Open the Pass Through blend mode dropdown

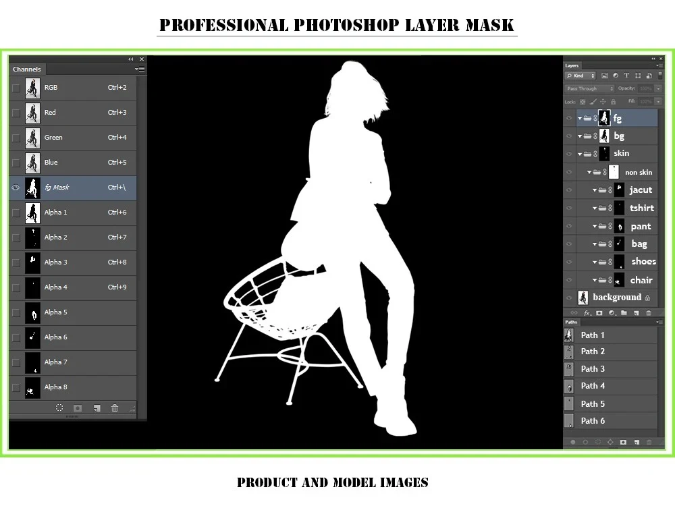pos(591,88)
